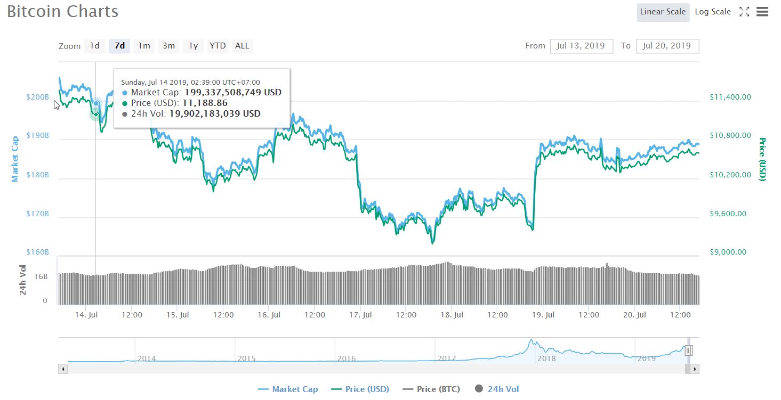Toggle 24h Vol series in legend
Screen dimensions: 781x400
[x=497, y=389]
